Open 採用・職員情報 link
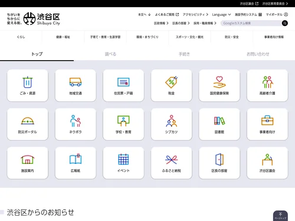 pyautogui.click(x=205, y=23)
